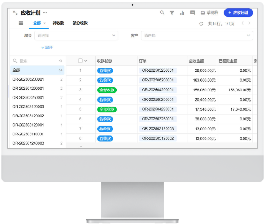Screen dimensions: 265x224
Task: Click the expand fullscreen arrows icon
Action: click(15, 13)
